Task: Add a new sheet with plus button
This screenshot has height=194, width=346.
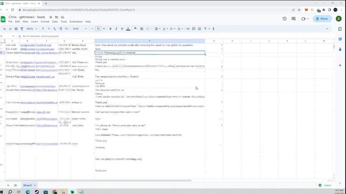Action: 8,185
